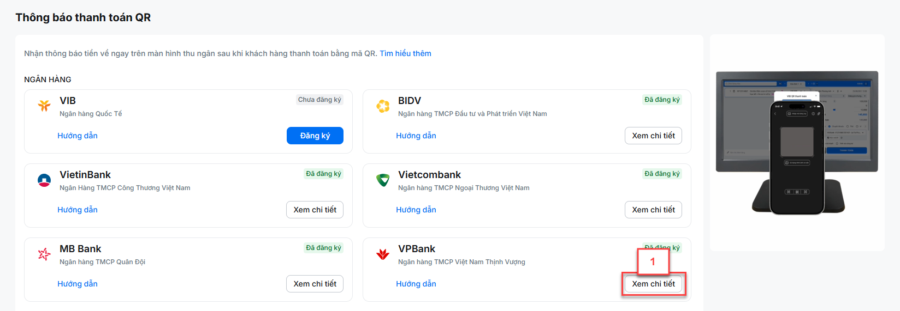
Task: Follow the VietinBank Hướng dẫn link
Action: coord(78,210)
